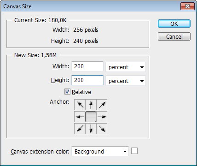This screenshot has width=197, height=166.
Task: Set anchor to bottom-center down arrow
Action: click(x=91, y=129)
